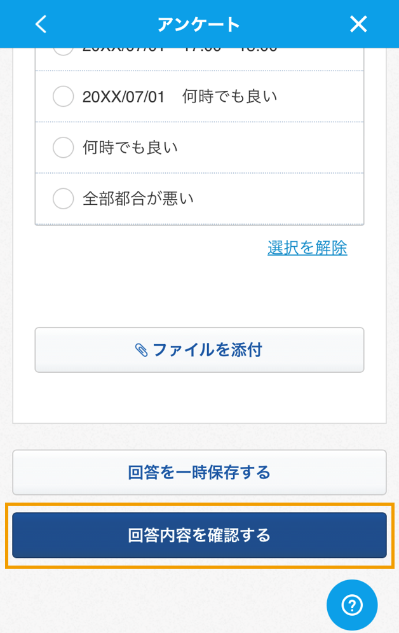The image size is (399, 633).
Task: Clear selection with the 選択を解除 link
Action: click(x=307, y=247)
